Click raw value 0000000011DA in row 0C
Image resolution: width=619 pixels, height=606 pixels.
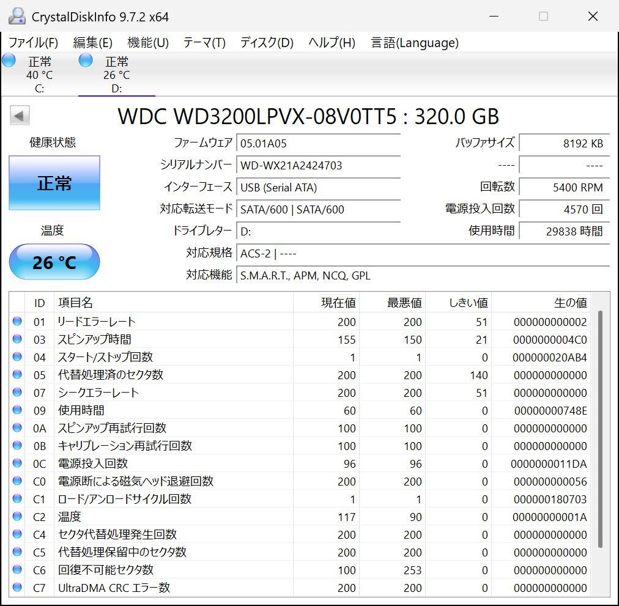coord(549,464)
